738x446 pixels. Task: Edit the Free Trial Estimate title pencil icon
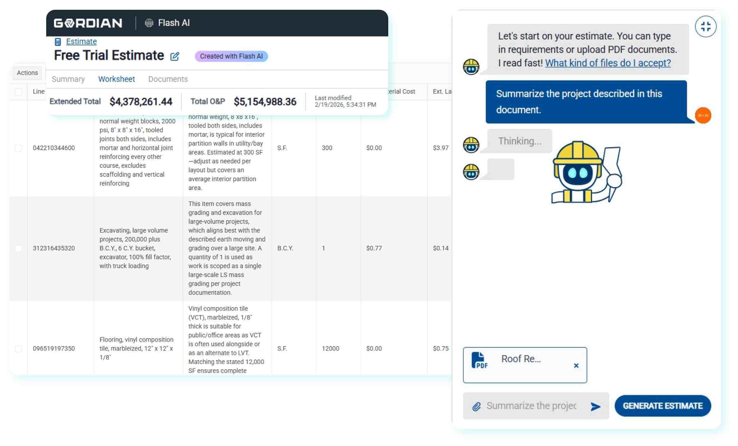point(175,56)
